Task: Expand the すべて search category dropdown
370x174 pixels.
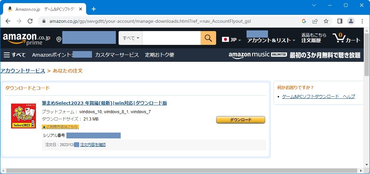Action: 130,38
